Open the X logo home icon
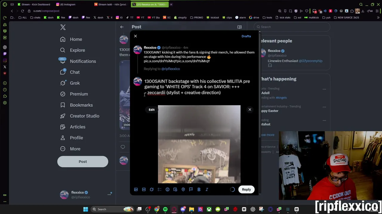Screen dimensions: 382x214 click(63, 27)
